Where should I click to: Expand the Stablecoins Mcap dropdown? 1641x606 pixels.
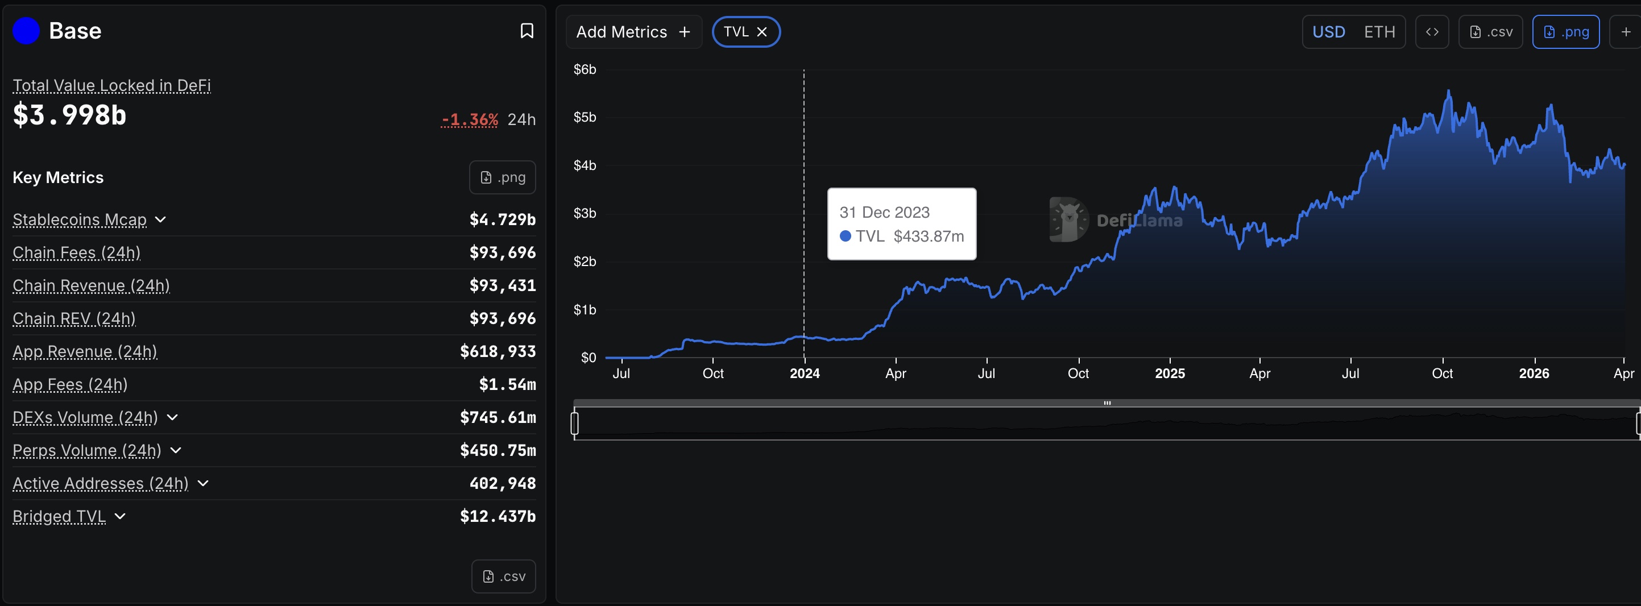click(x=161, y=219)
